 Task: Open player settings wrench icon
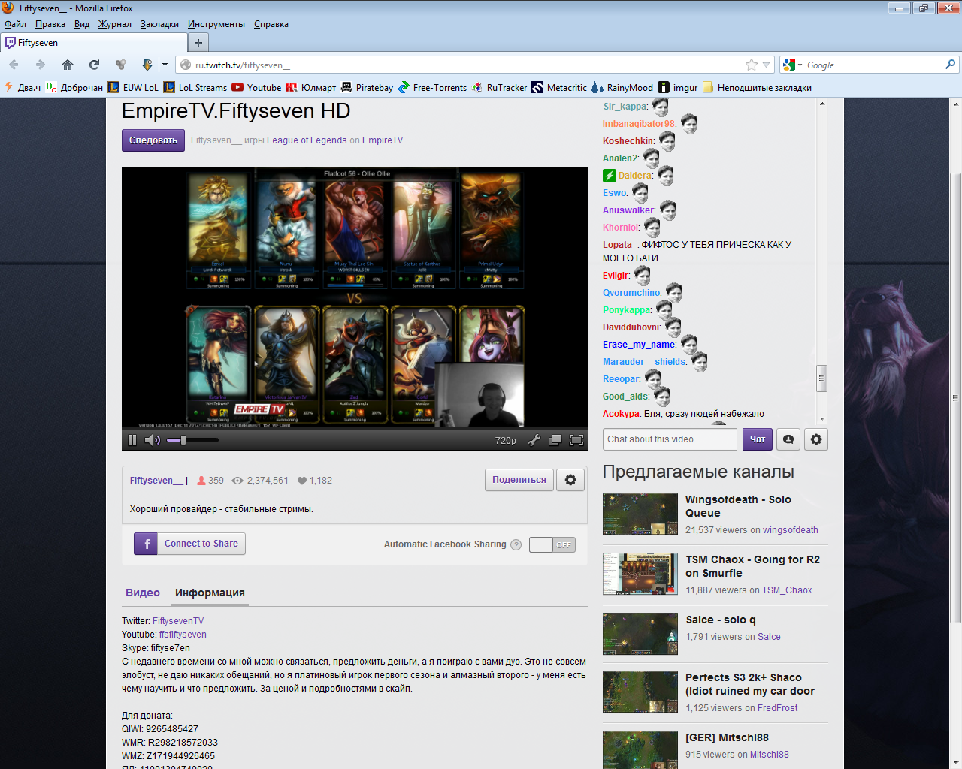pyautogui.click(x=534, y=440)
